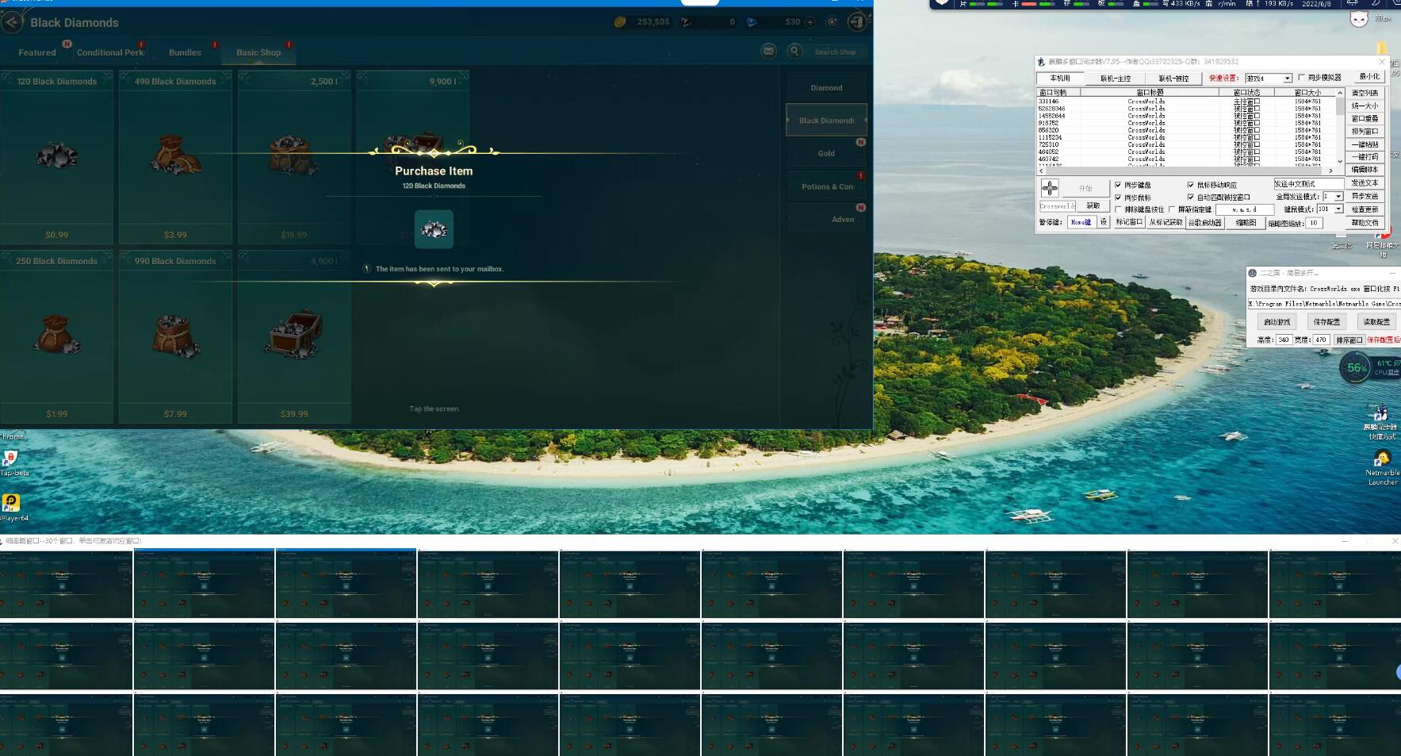Click the plus icon next to 530
This screenshot has height=756, width=1401.
[810, 22]
